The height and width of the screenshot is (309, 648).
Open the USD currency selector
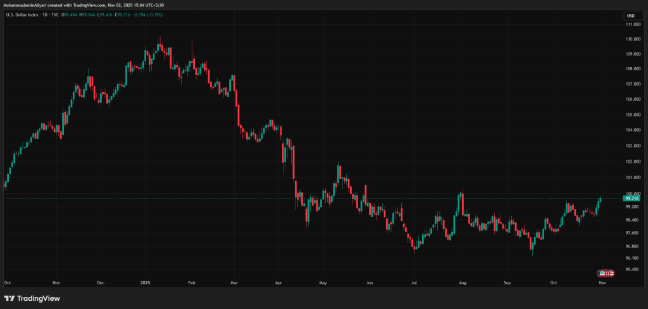coord(630,15)
